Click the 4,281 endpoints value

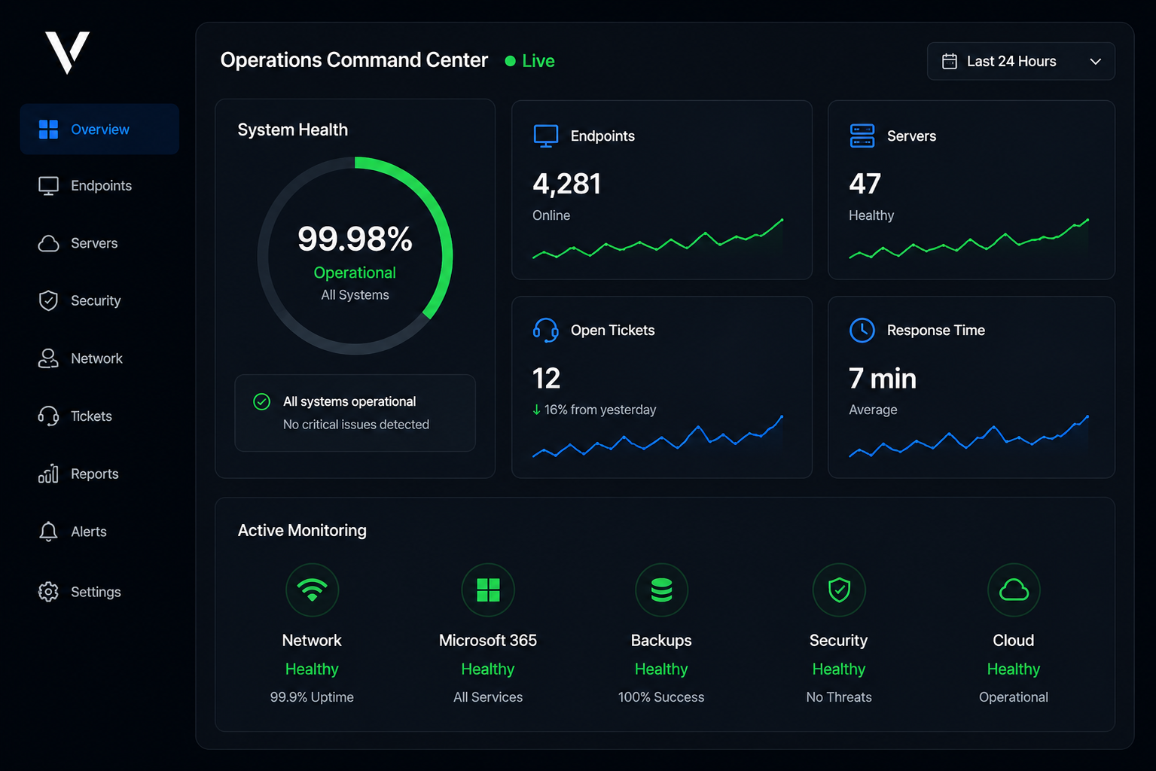point(566,184)
